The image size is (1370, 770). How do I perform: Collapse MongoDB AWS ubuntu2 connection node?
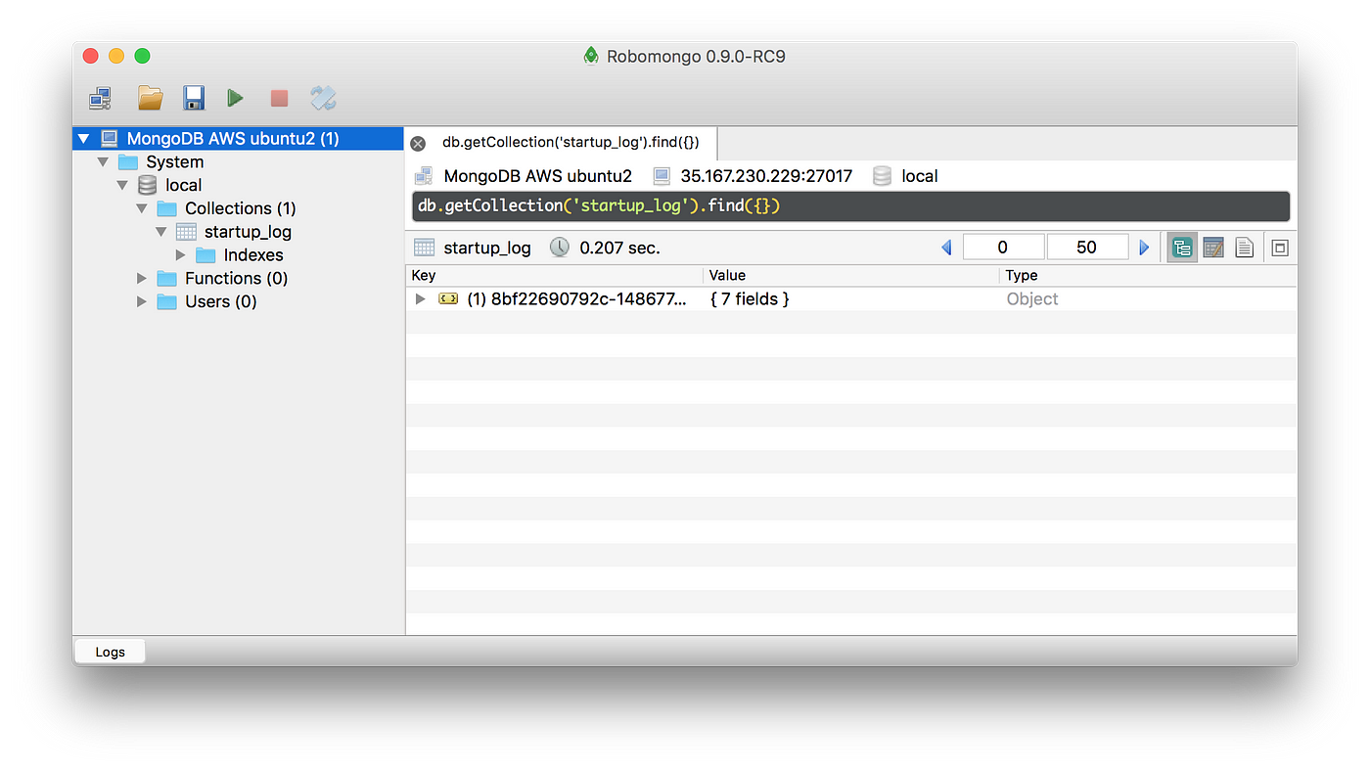click(84, 139)
